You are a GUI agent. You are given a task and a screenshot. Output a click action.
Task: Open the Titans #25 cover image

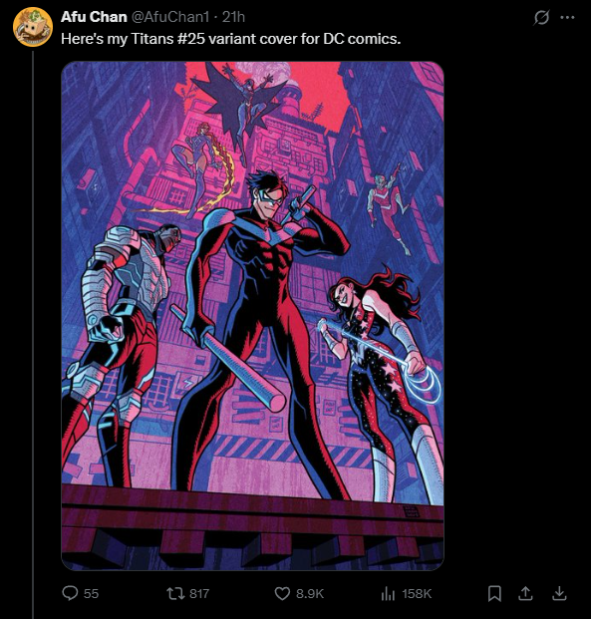253,316
